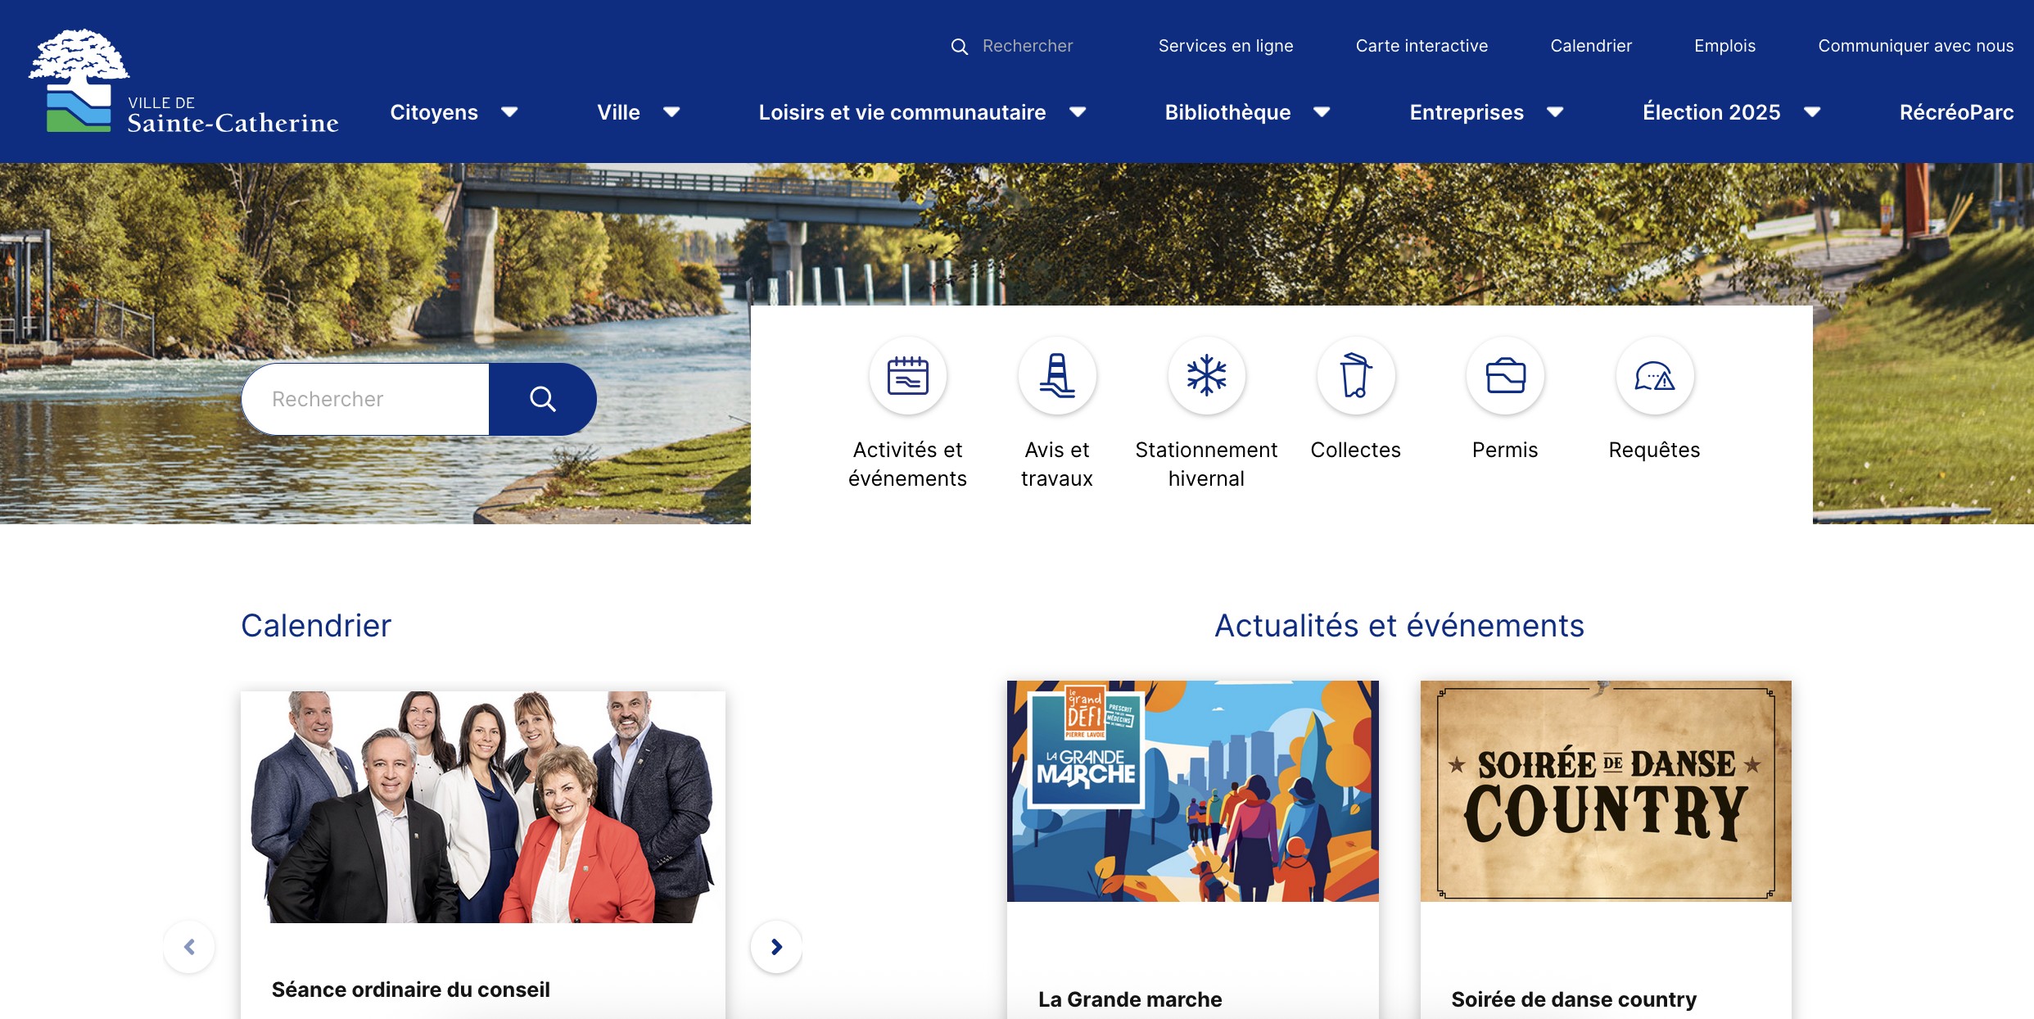Screen dimensions: 2034x1019
Task: Open the Avis et travaux lighthouse icon
Action: tap(1056, 377)
